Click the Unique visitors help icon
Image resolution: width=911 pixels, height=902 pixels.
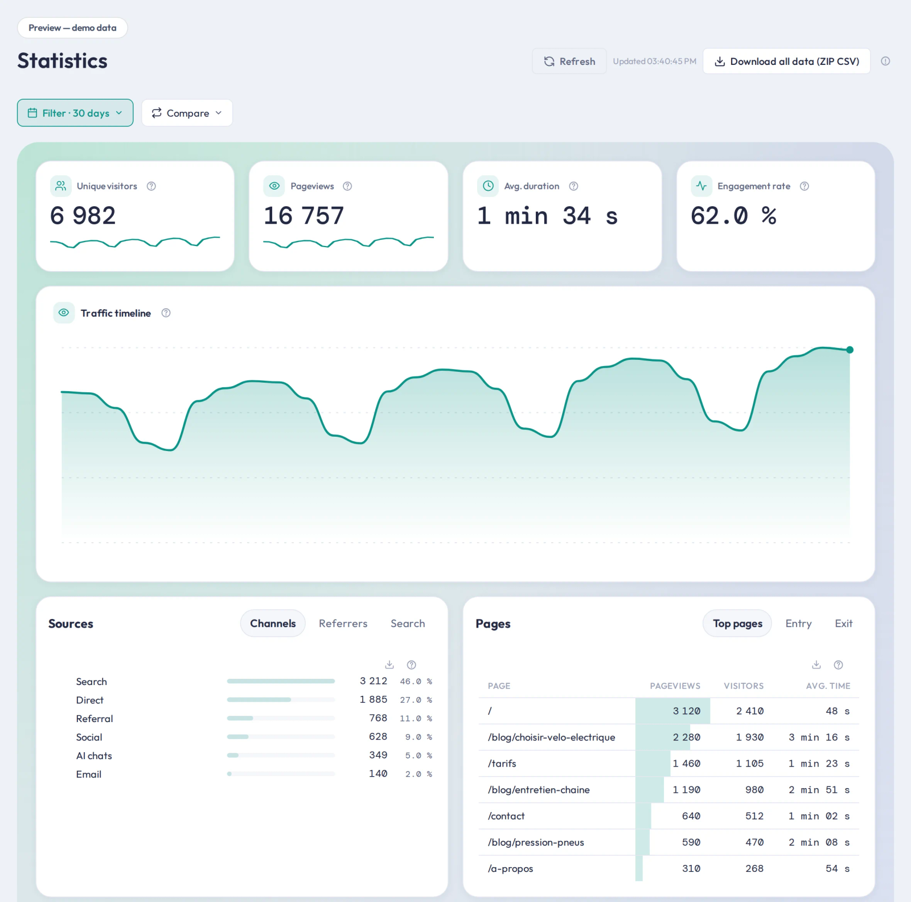(151, 186)
